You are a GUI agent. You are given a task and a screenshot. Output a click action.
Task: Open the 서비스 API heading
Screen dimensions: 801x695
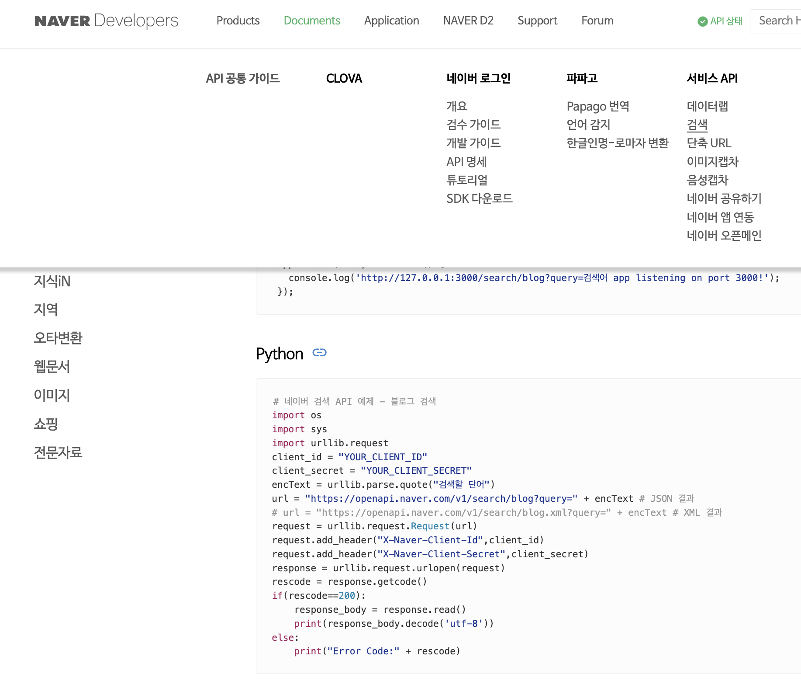tap(712, 78)
